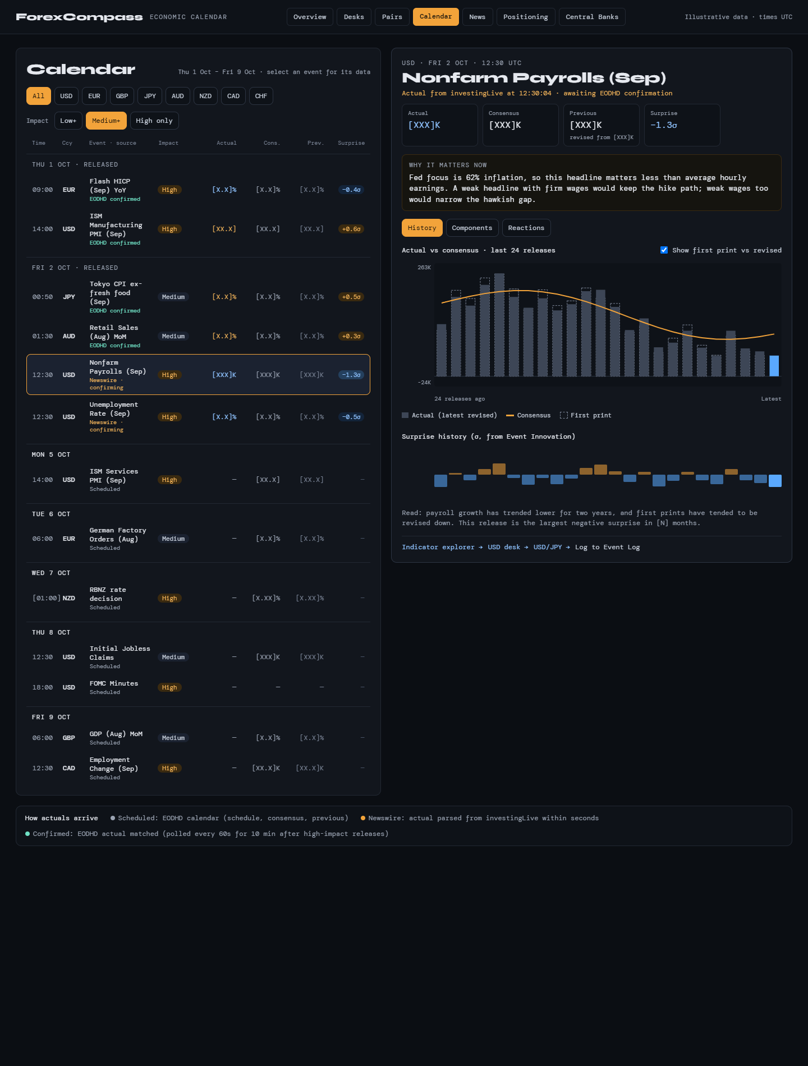Set impact filter to High only
Screen dimensions: 808x1066
[154, 121]
